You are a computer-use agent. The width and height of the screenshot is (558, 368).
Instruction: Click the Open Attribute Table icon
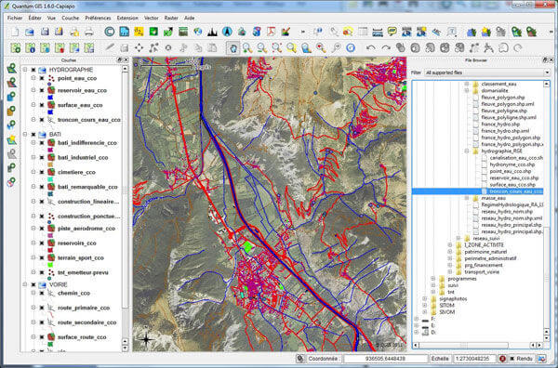click(x=363, y=32)
